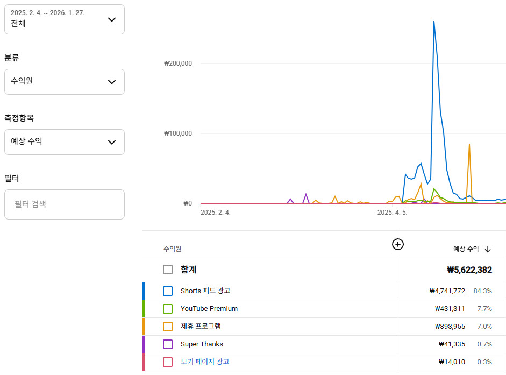Viewport: 506px width, 375px height.
Task: Click the purple Super Thanks color bar
Action: (x=144, y=344)
